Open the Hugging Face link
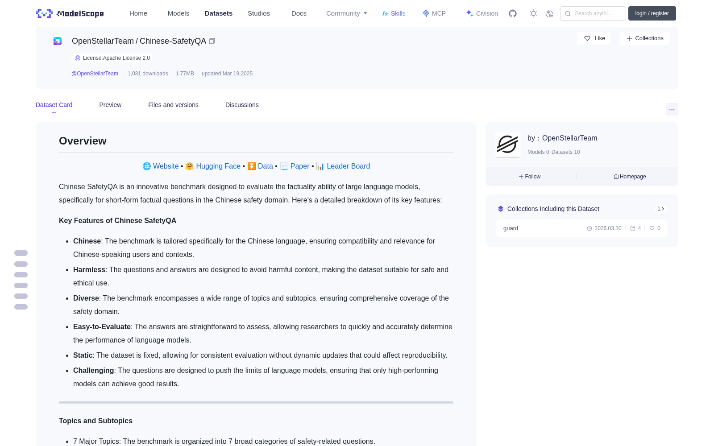Screen dimensions: 714x446 pos(218,166)
